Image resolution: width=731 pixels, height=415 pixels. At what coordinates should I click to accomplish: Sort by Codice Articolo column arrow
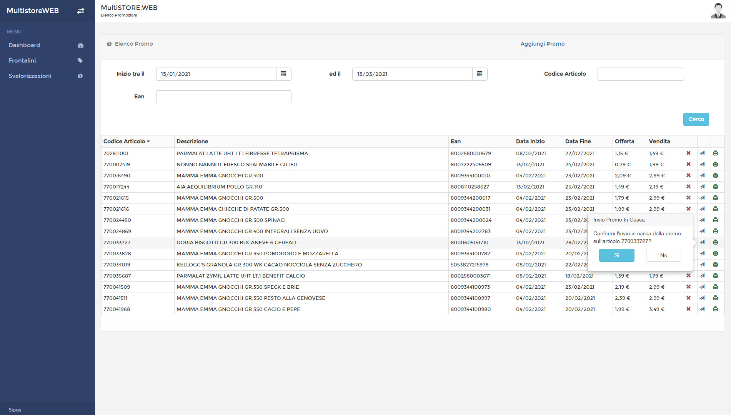[148, 142]
